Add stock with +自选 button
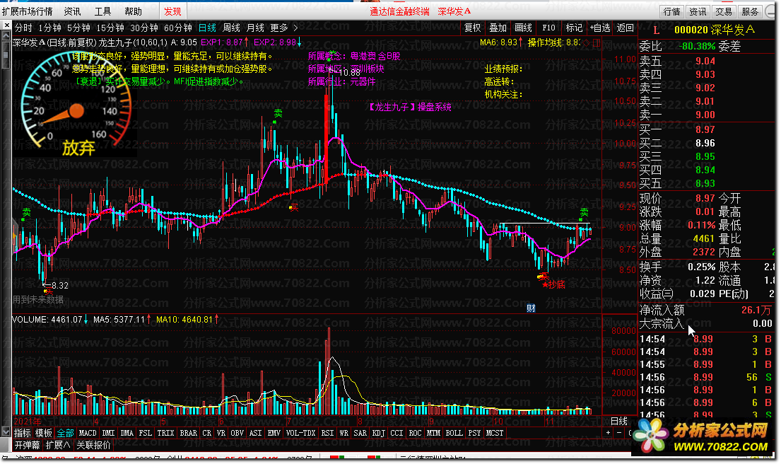This screenshot has width=781, height=464. (599, 28)
